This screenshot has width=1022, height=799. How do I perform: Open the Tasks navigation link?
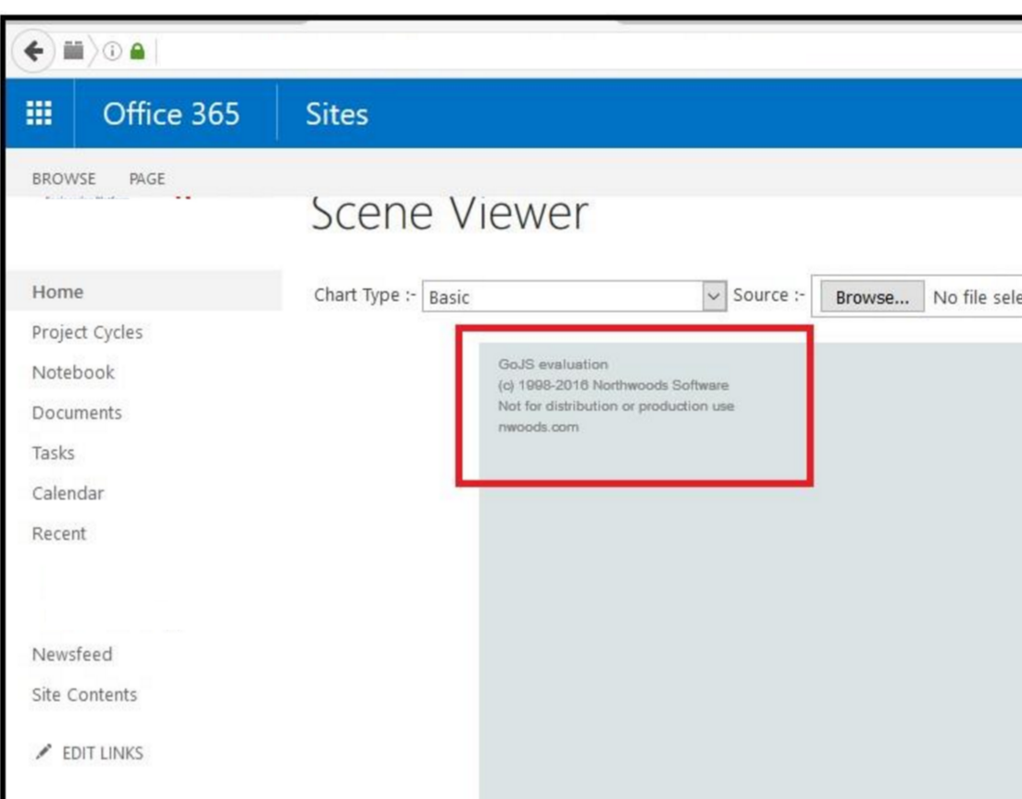[x=54, y=453]
